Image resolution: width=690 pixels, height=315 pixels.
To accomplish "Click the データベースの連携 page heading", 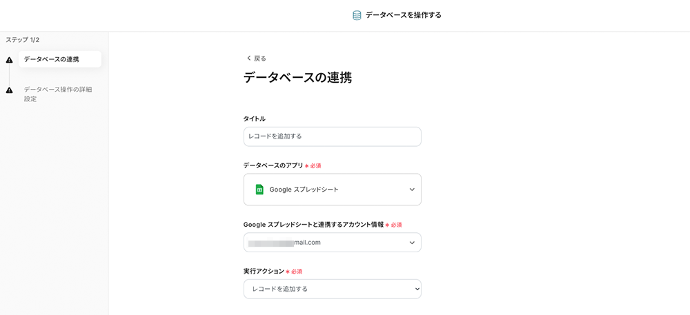I will click(297, 78).
